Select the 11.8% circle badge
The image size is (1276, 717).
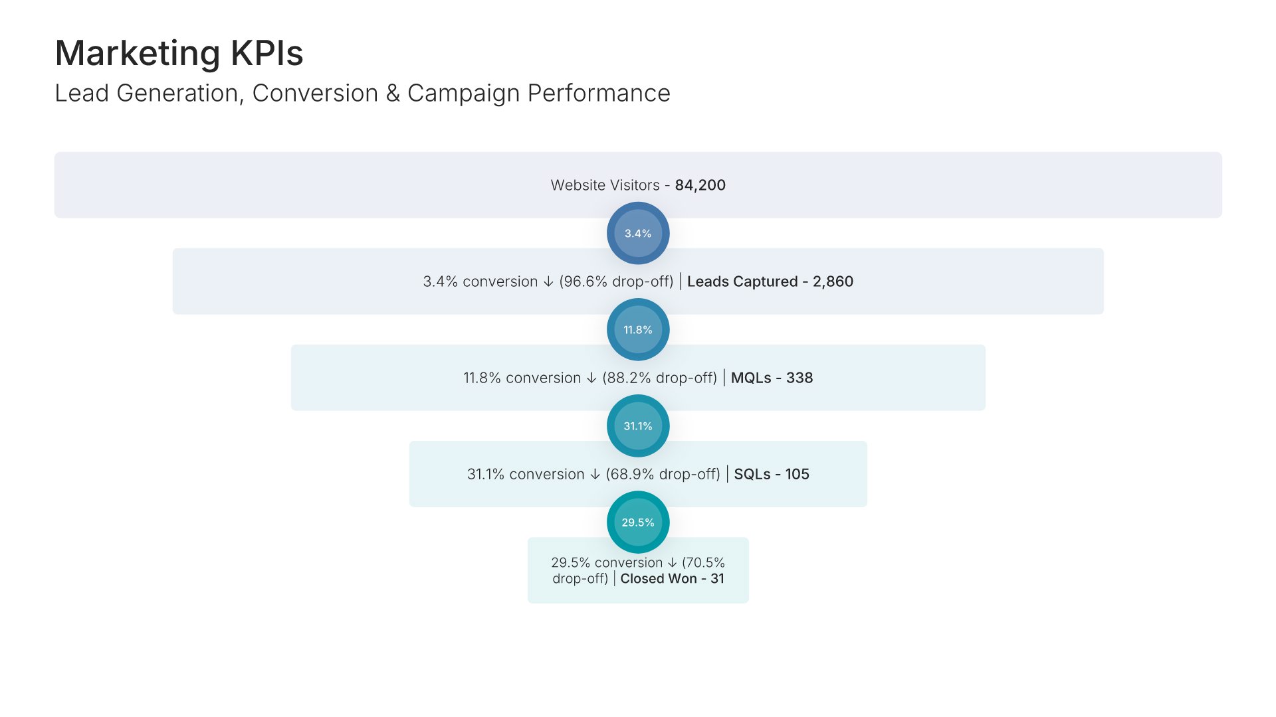(x=638, y=329)
